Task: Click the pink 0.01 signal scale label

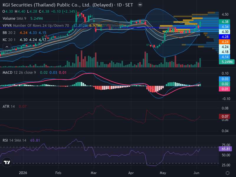Action: point(224,89)
